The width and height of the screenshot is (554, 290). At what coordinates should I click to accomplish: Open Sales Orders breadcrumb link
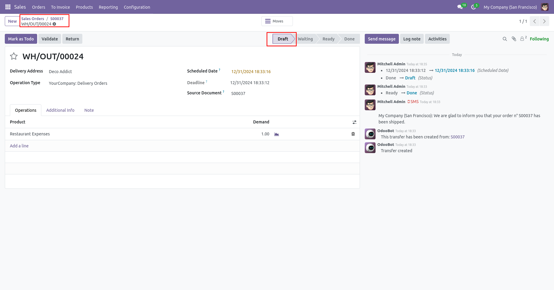point(33,19)
